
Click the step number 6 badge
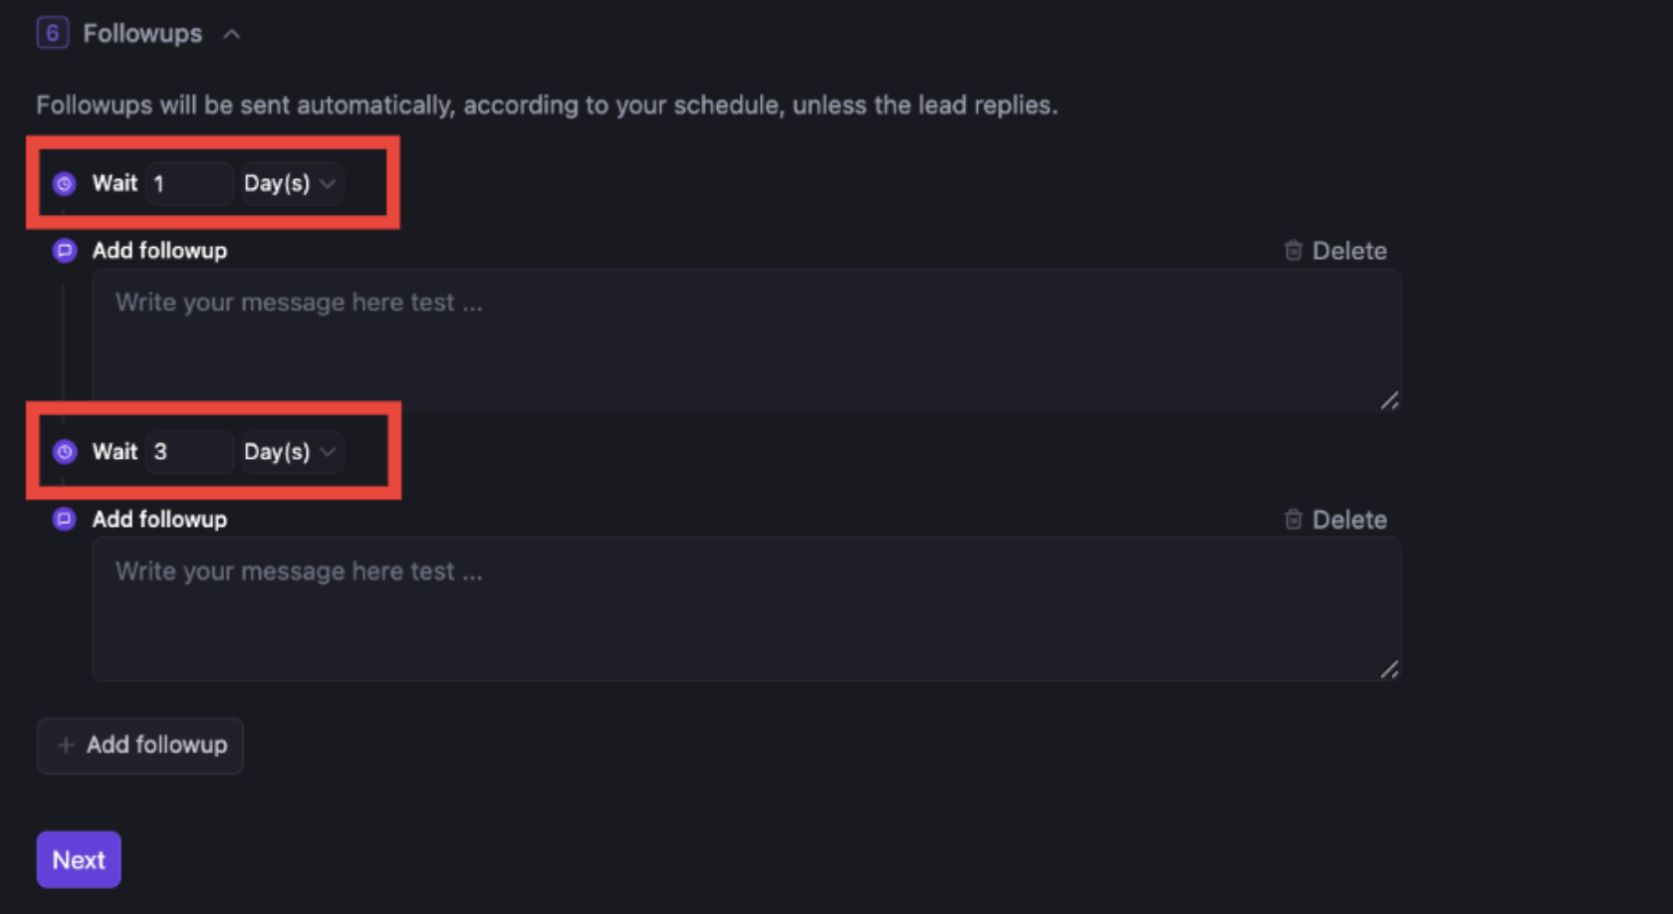pyautogui.click(x=51, y=32)
